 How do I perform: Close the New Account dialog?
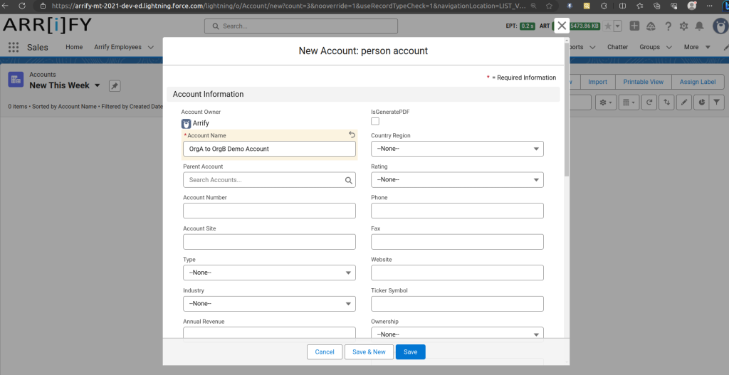pyautogui.click(x=562, y=26)
